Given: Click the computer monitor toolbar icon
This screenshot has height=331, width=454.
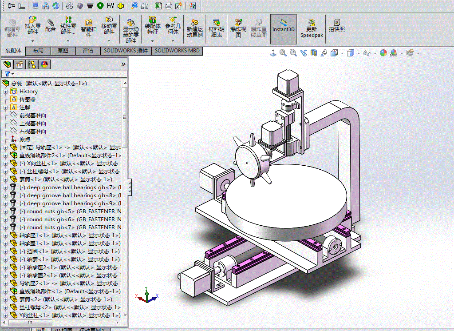Looking at the screenshot, I should click(36, 6).
